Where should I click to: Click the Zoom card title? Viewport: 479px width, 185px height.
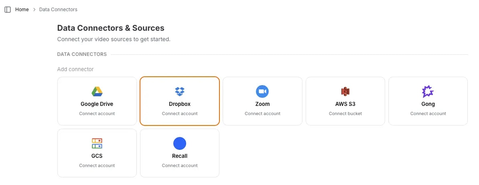coord(262,104)
